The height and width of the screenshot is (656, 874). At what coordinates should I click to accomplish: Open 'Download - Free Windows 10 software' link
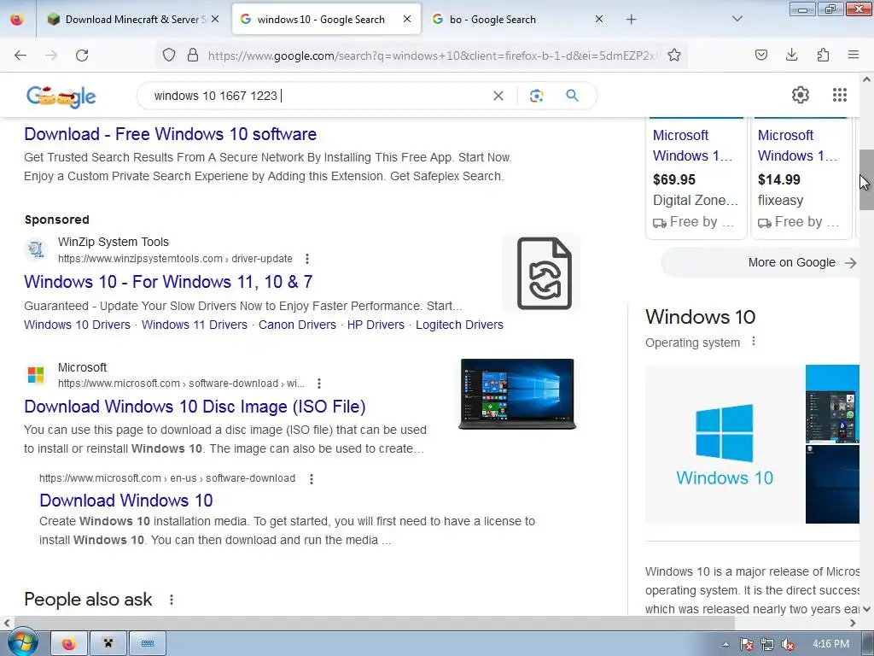[x=171, y=134]
